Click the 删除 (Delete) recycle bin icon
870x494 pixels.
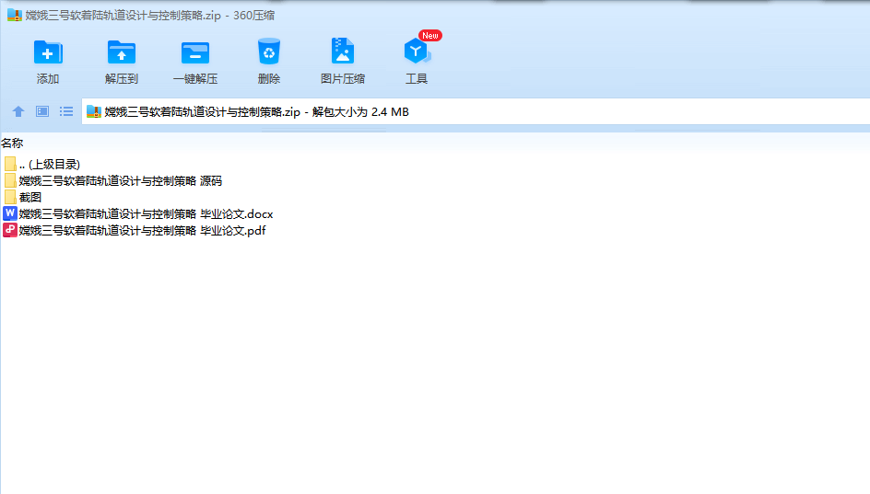[269, 52]
